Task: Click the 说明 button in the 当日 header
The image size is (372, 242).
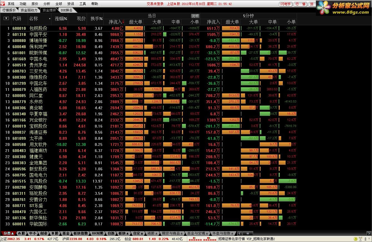Action: pyautogui.click(x=195, y=16)
